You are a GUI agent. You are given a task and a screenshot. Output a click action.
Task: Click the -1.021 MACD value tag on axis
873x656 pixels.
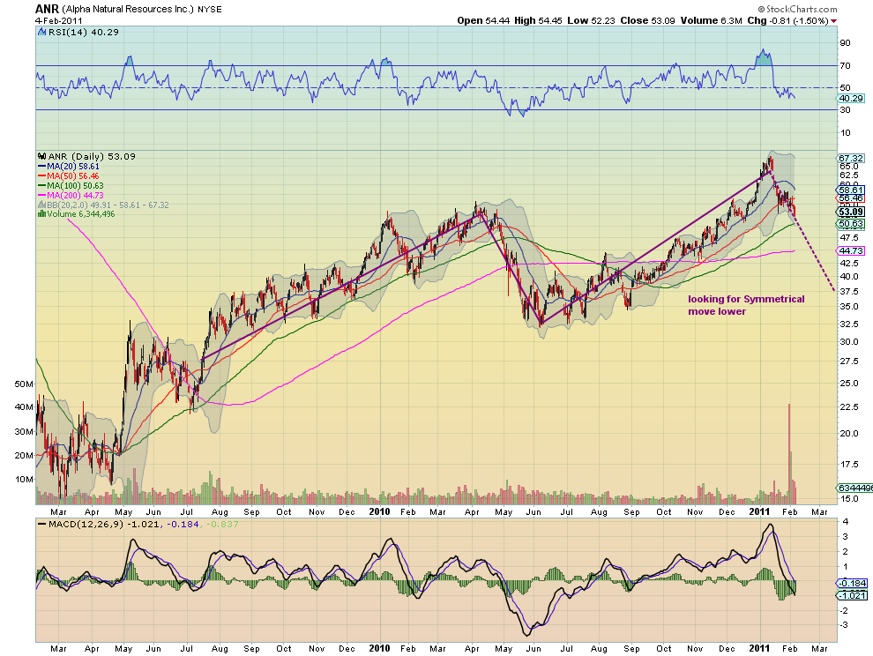(853, 596)
